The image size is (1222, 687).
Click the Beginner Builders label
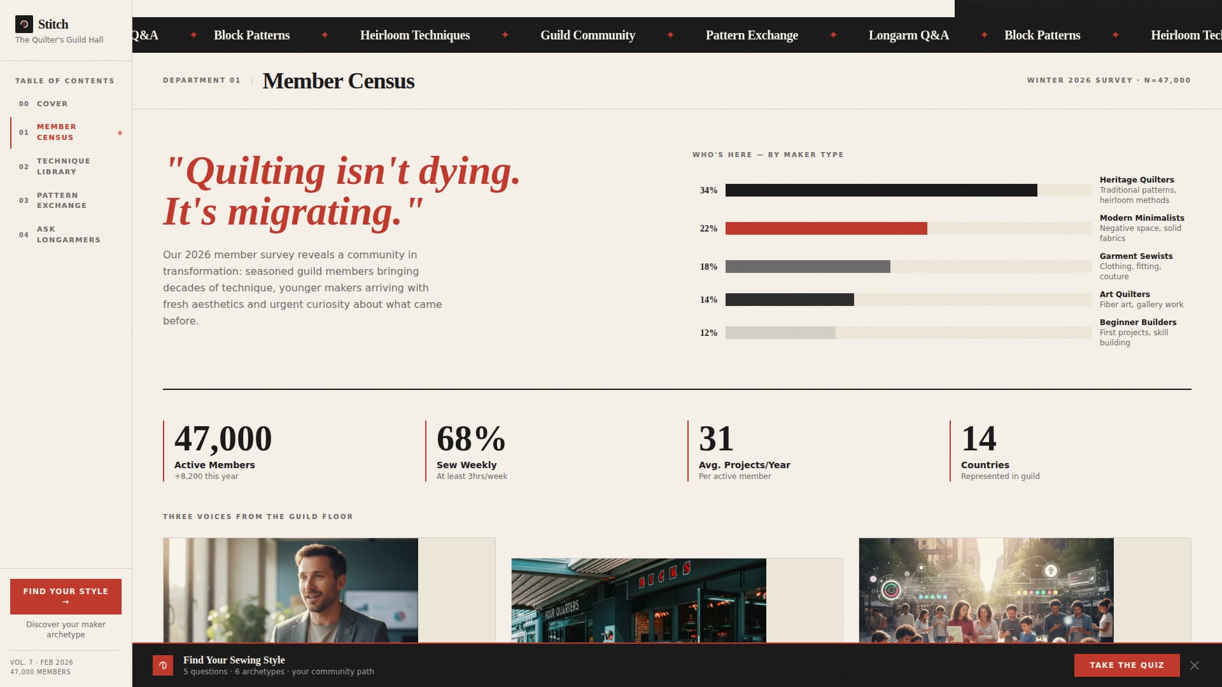[1138, 323]
